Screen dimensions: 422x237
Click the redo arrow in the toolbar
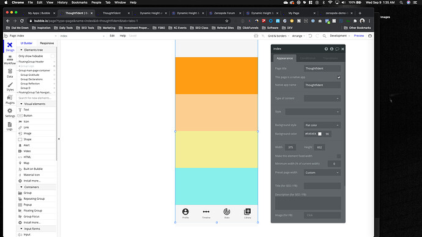(x=317, y=36)
